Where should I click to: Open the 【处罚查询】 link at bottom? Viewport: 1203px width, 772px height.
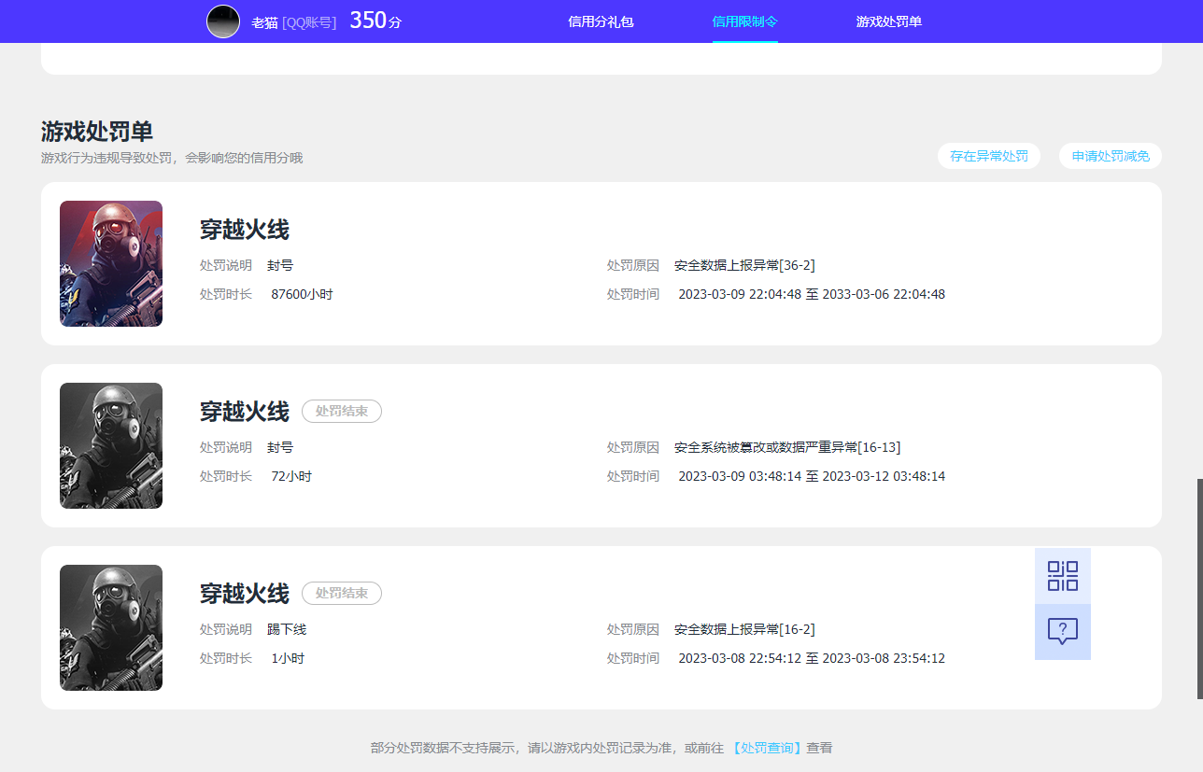pyautogui.click(x=766, y=748)
